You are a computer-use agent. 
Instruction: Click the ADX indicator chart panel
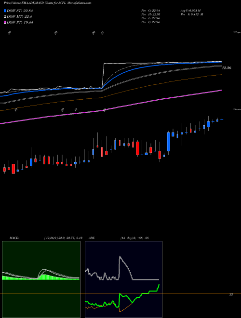click(123, 279)
